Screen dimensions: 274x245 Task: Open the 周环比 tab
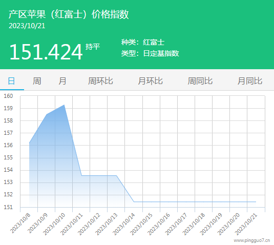point(100,81)
